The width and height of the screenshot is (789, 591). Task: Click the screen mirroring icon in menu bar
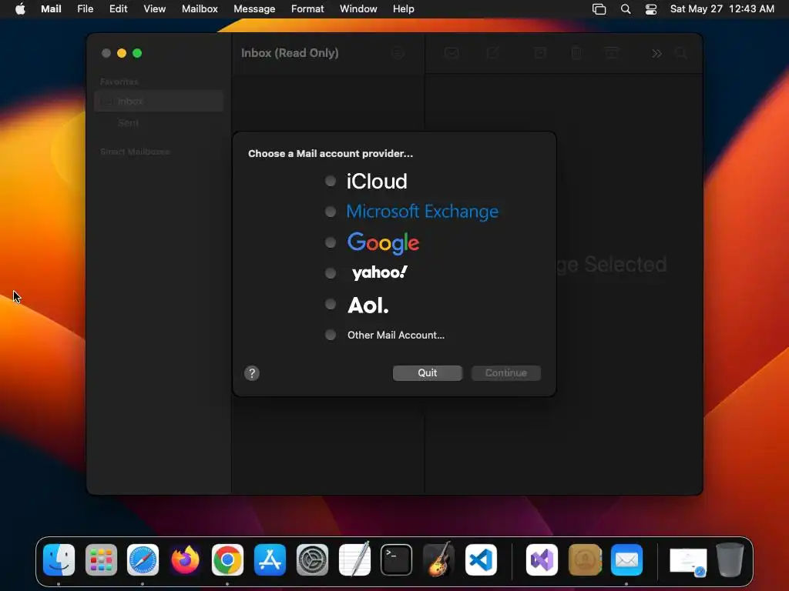coord(599,9)
